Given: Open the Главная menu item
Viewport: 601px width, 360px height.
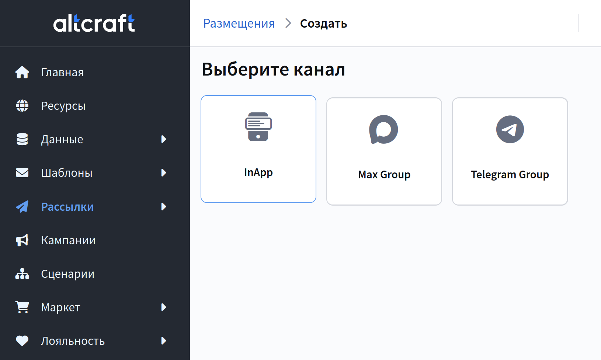Looking at the screenshot, I should (x=62, y=72).
